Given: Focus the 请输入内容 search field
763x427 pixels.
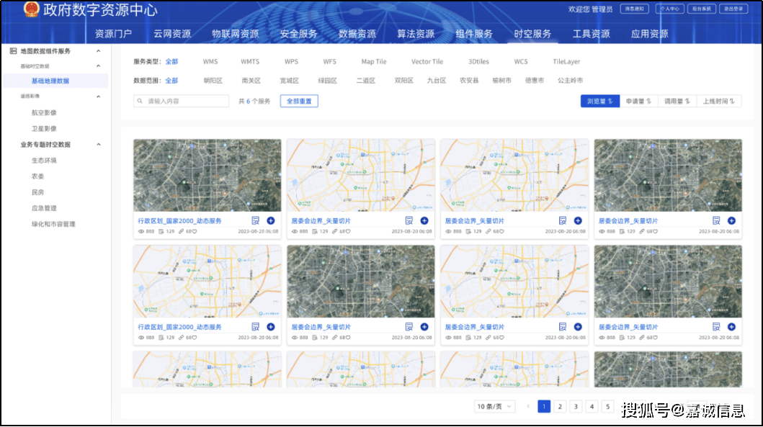Looking at the screenshot, I should (x=181, y=101).
